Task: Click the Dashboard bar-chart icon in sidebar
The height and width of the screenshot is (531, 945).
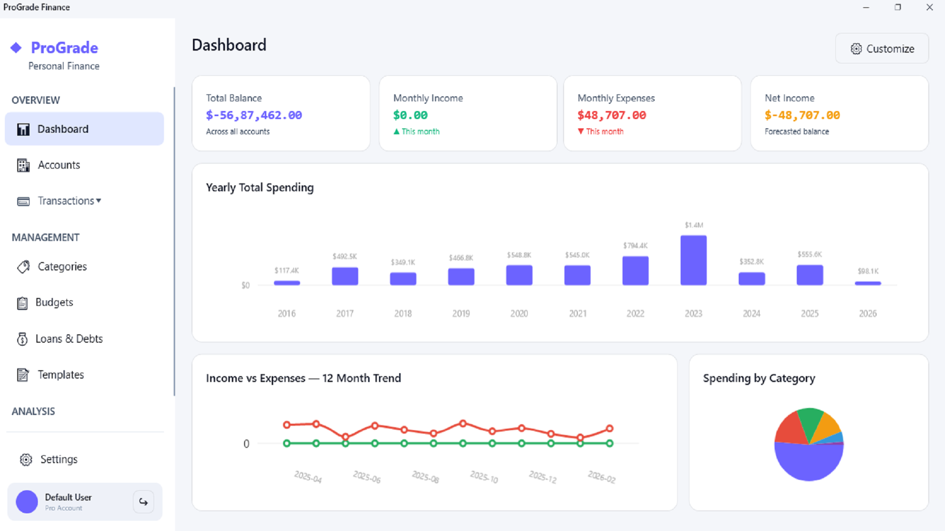Action: (23, 129)
